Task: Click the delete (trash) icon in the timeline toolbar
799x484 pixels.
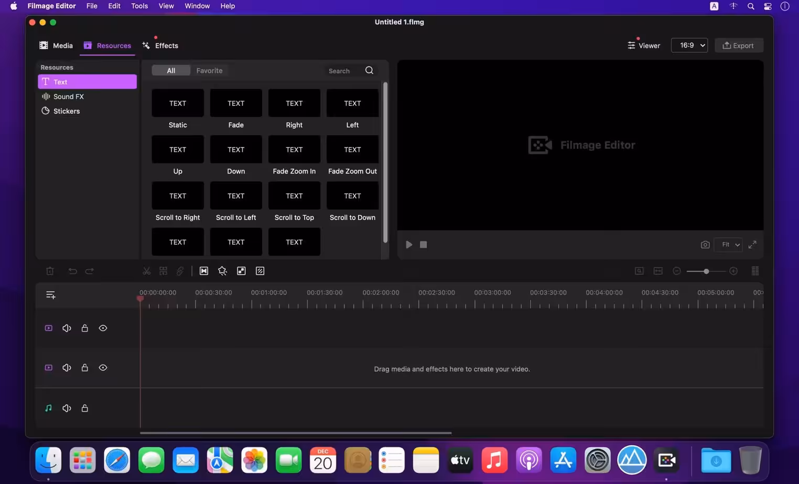Action: [50, 271]
